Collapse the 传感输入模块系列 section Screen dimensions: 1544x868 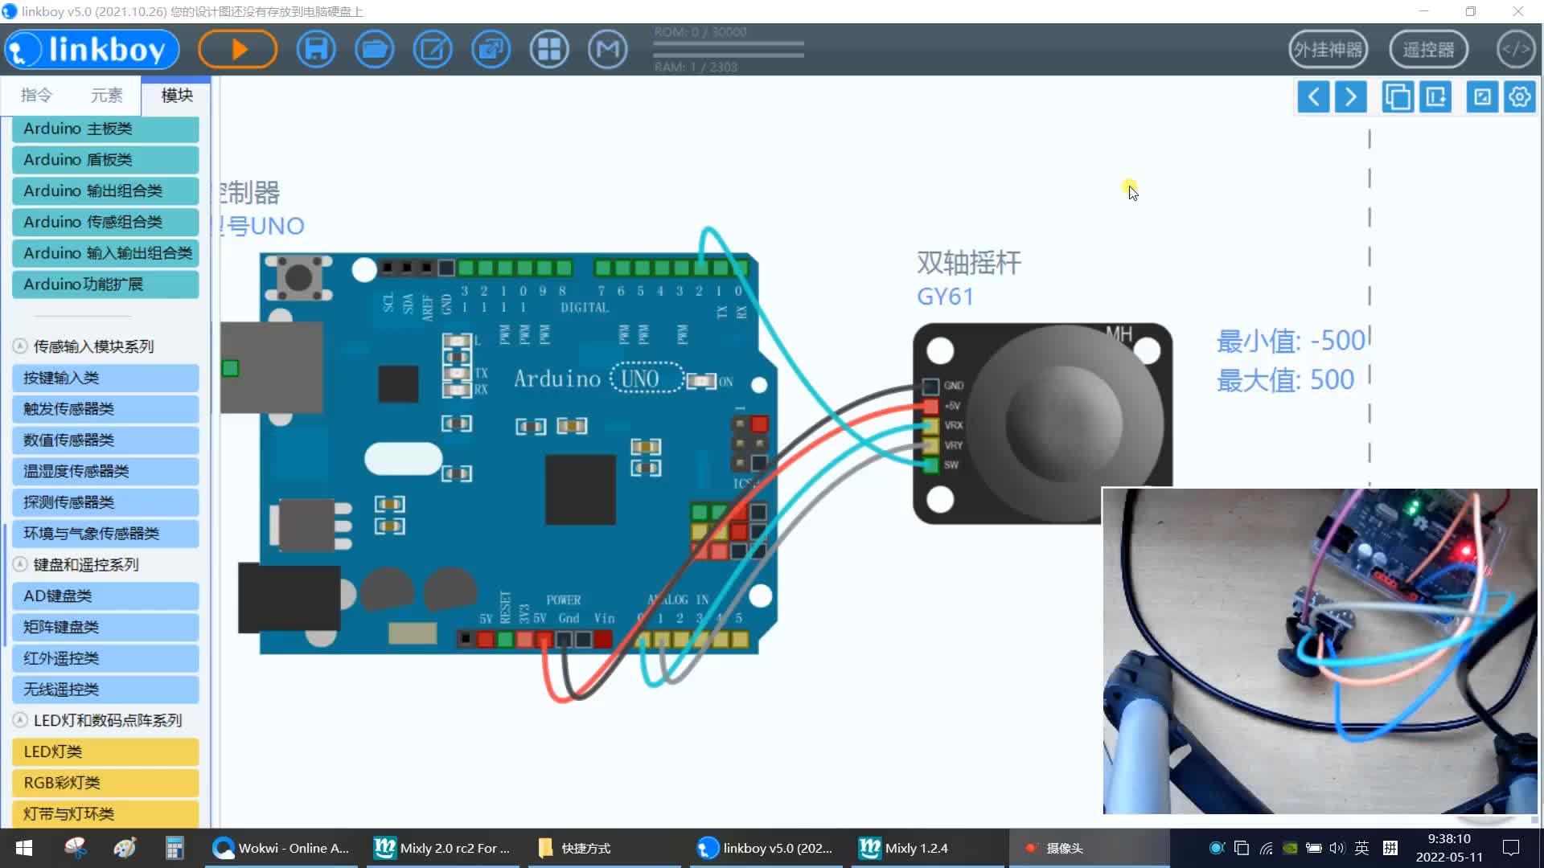[20, 346]
